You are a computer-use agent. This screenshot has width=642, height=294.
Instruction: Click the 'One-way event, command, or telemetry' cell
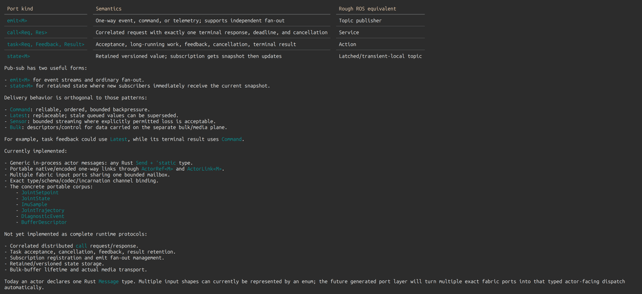coord(190,20)
